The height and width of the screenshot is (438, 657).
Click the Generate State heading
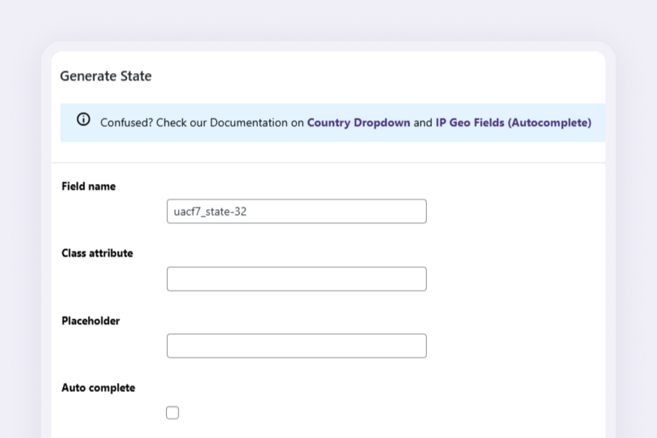click(x=106, y=76)
